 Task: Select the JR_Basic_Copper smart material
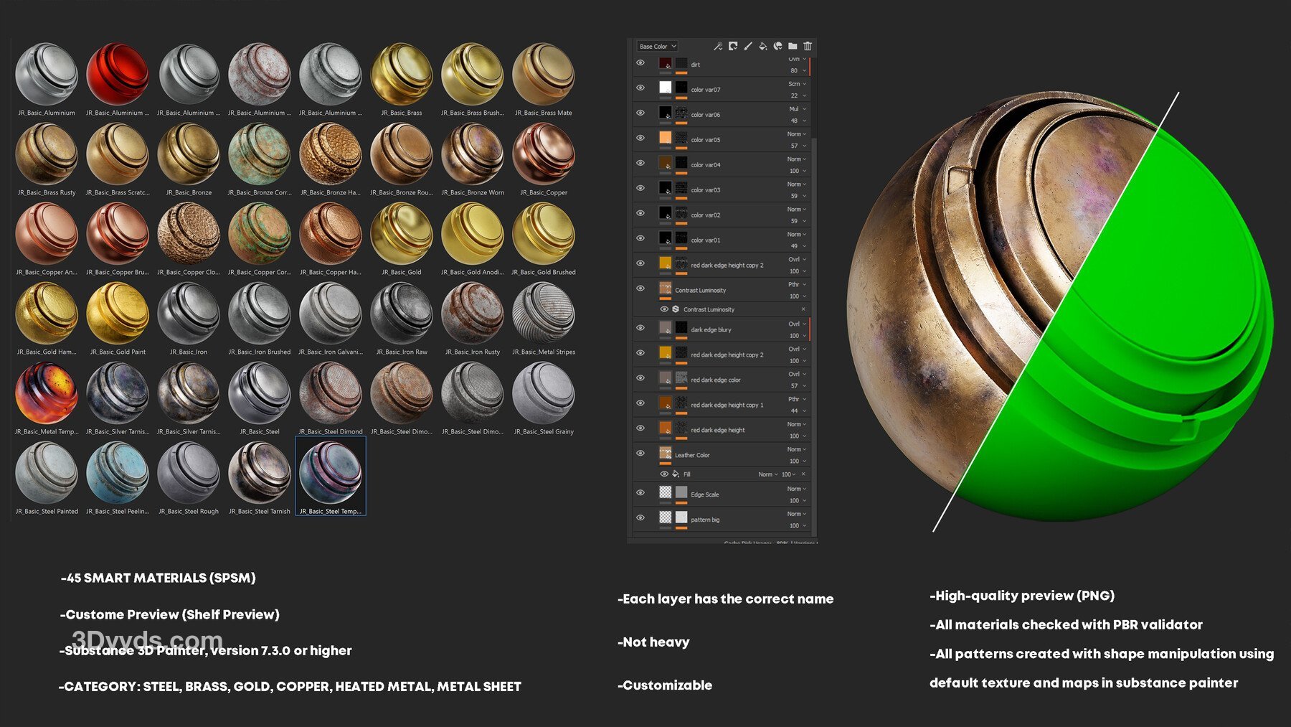point(544,154)
